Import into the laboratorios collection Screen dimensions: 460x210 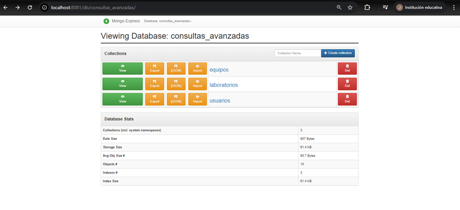pos(197,84)
